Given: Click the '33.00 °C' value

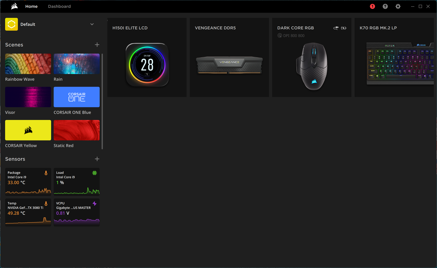Looking at the screenshot, I should pyautogui.click(x=16, y=183).
